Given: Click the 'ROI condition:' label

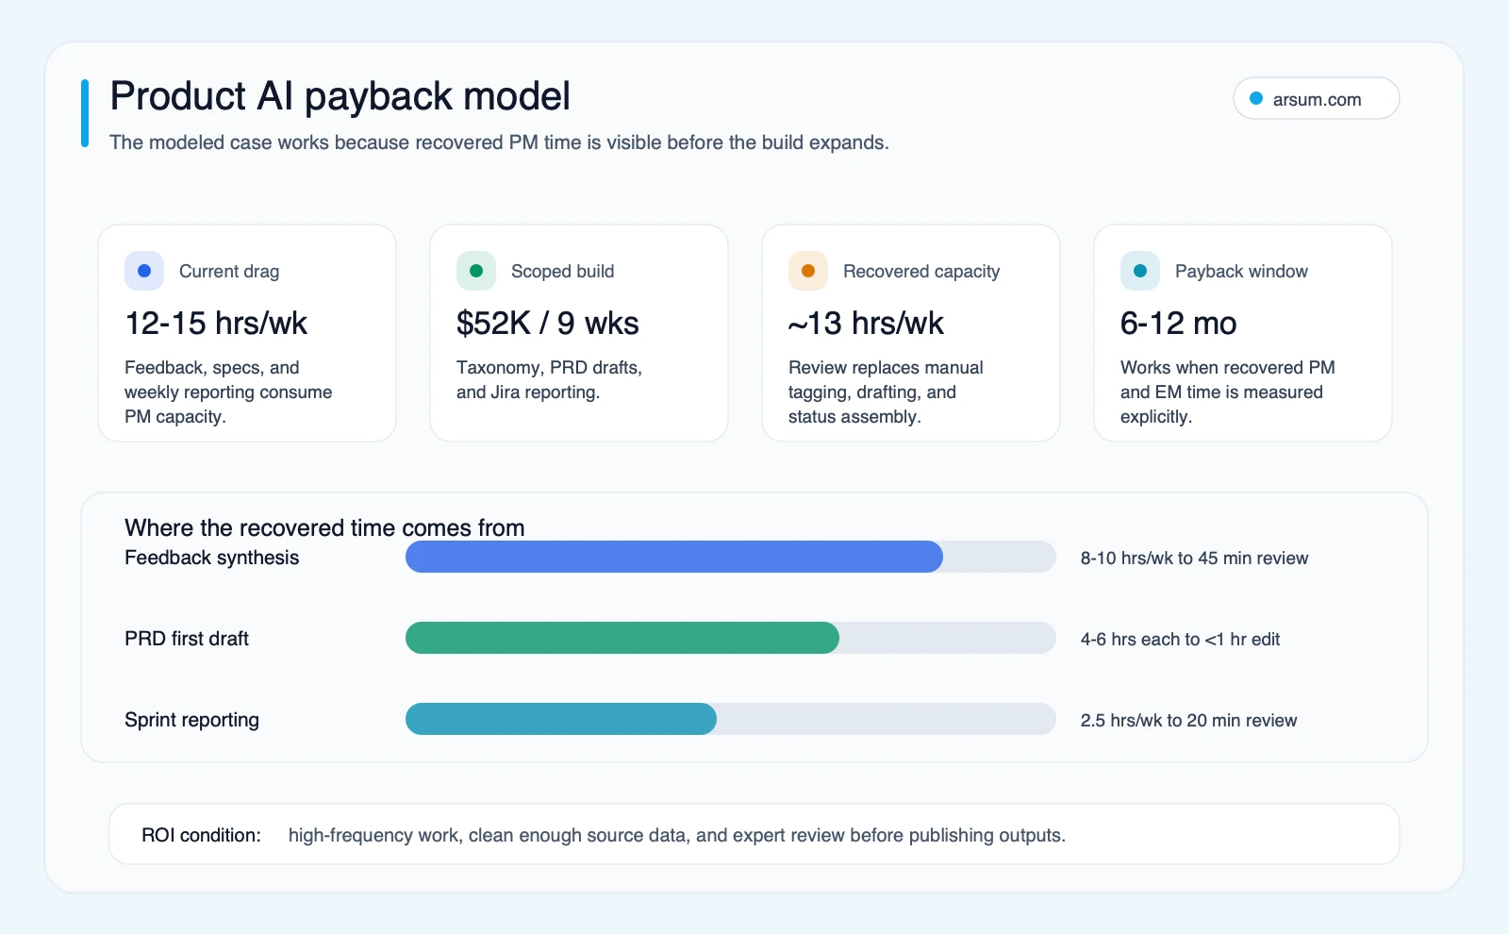Looking at the screenshot, I should coord(201,835).
